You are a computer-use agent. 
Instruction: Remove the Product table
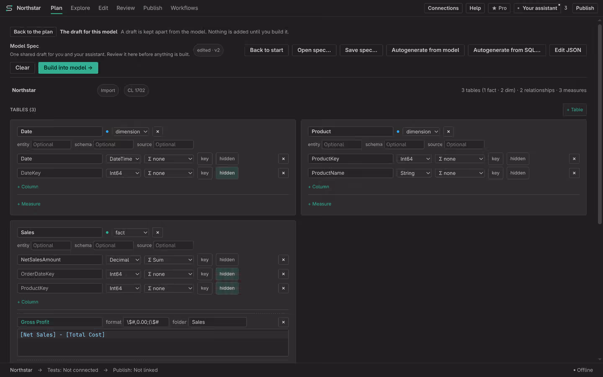[x=448, y=132]
